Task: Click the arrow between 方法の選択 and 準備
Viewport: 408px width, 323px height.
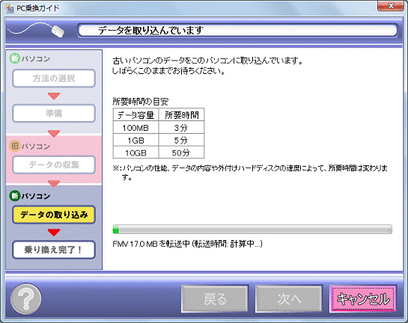Action: (x=54, y=96)
